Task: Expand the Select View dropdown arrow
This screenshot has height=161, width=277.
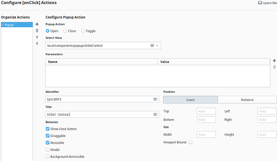Action: pos(157,46)
